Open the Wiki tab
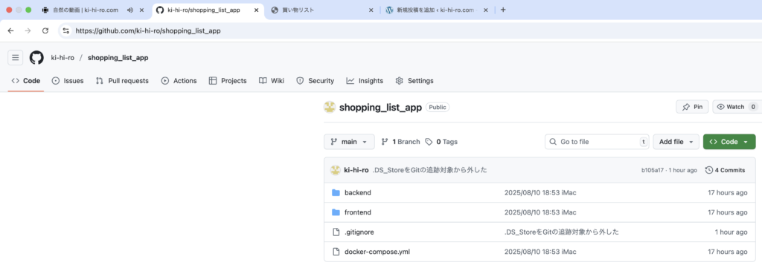762x268 pixels. (x=271, y=81)
